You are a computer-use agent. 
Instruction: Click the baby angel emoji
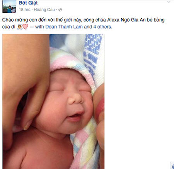pos(20,27)
